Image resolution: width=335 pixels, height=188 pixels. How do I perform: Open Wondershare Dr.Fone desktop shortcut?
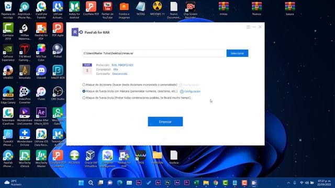25,137
